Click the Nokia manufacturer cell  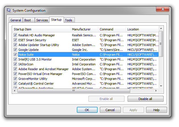76,55
